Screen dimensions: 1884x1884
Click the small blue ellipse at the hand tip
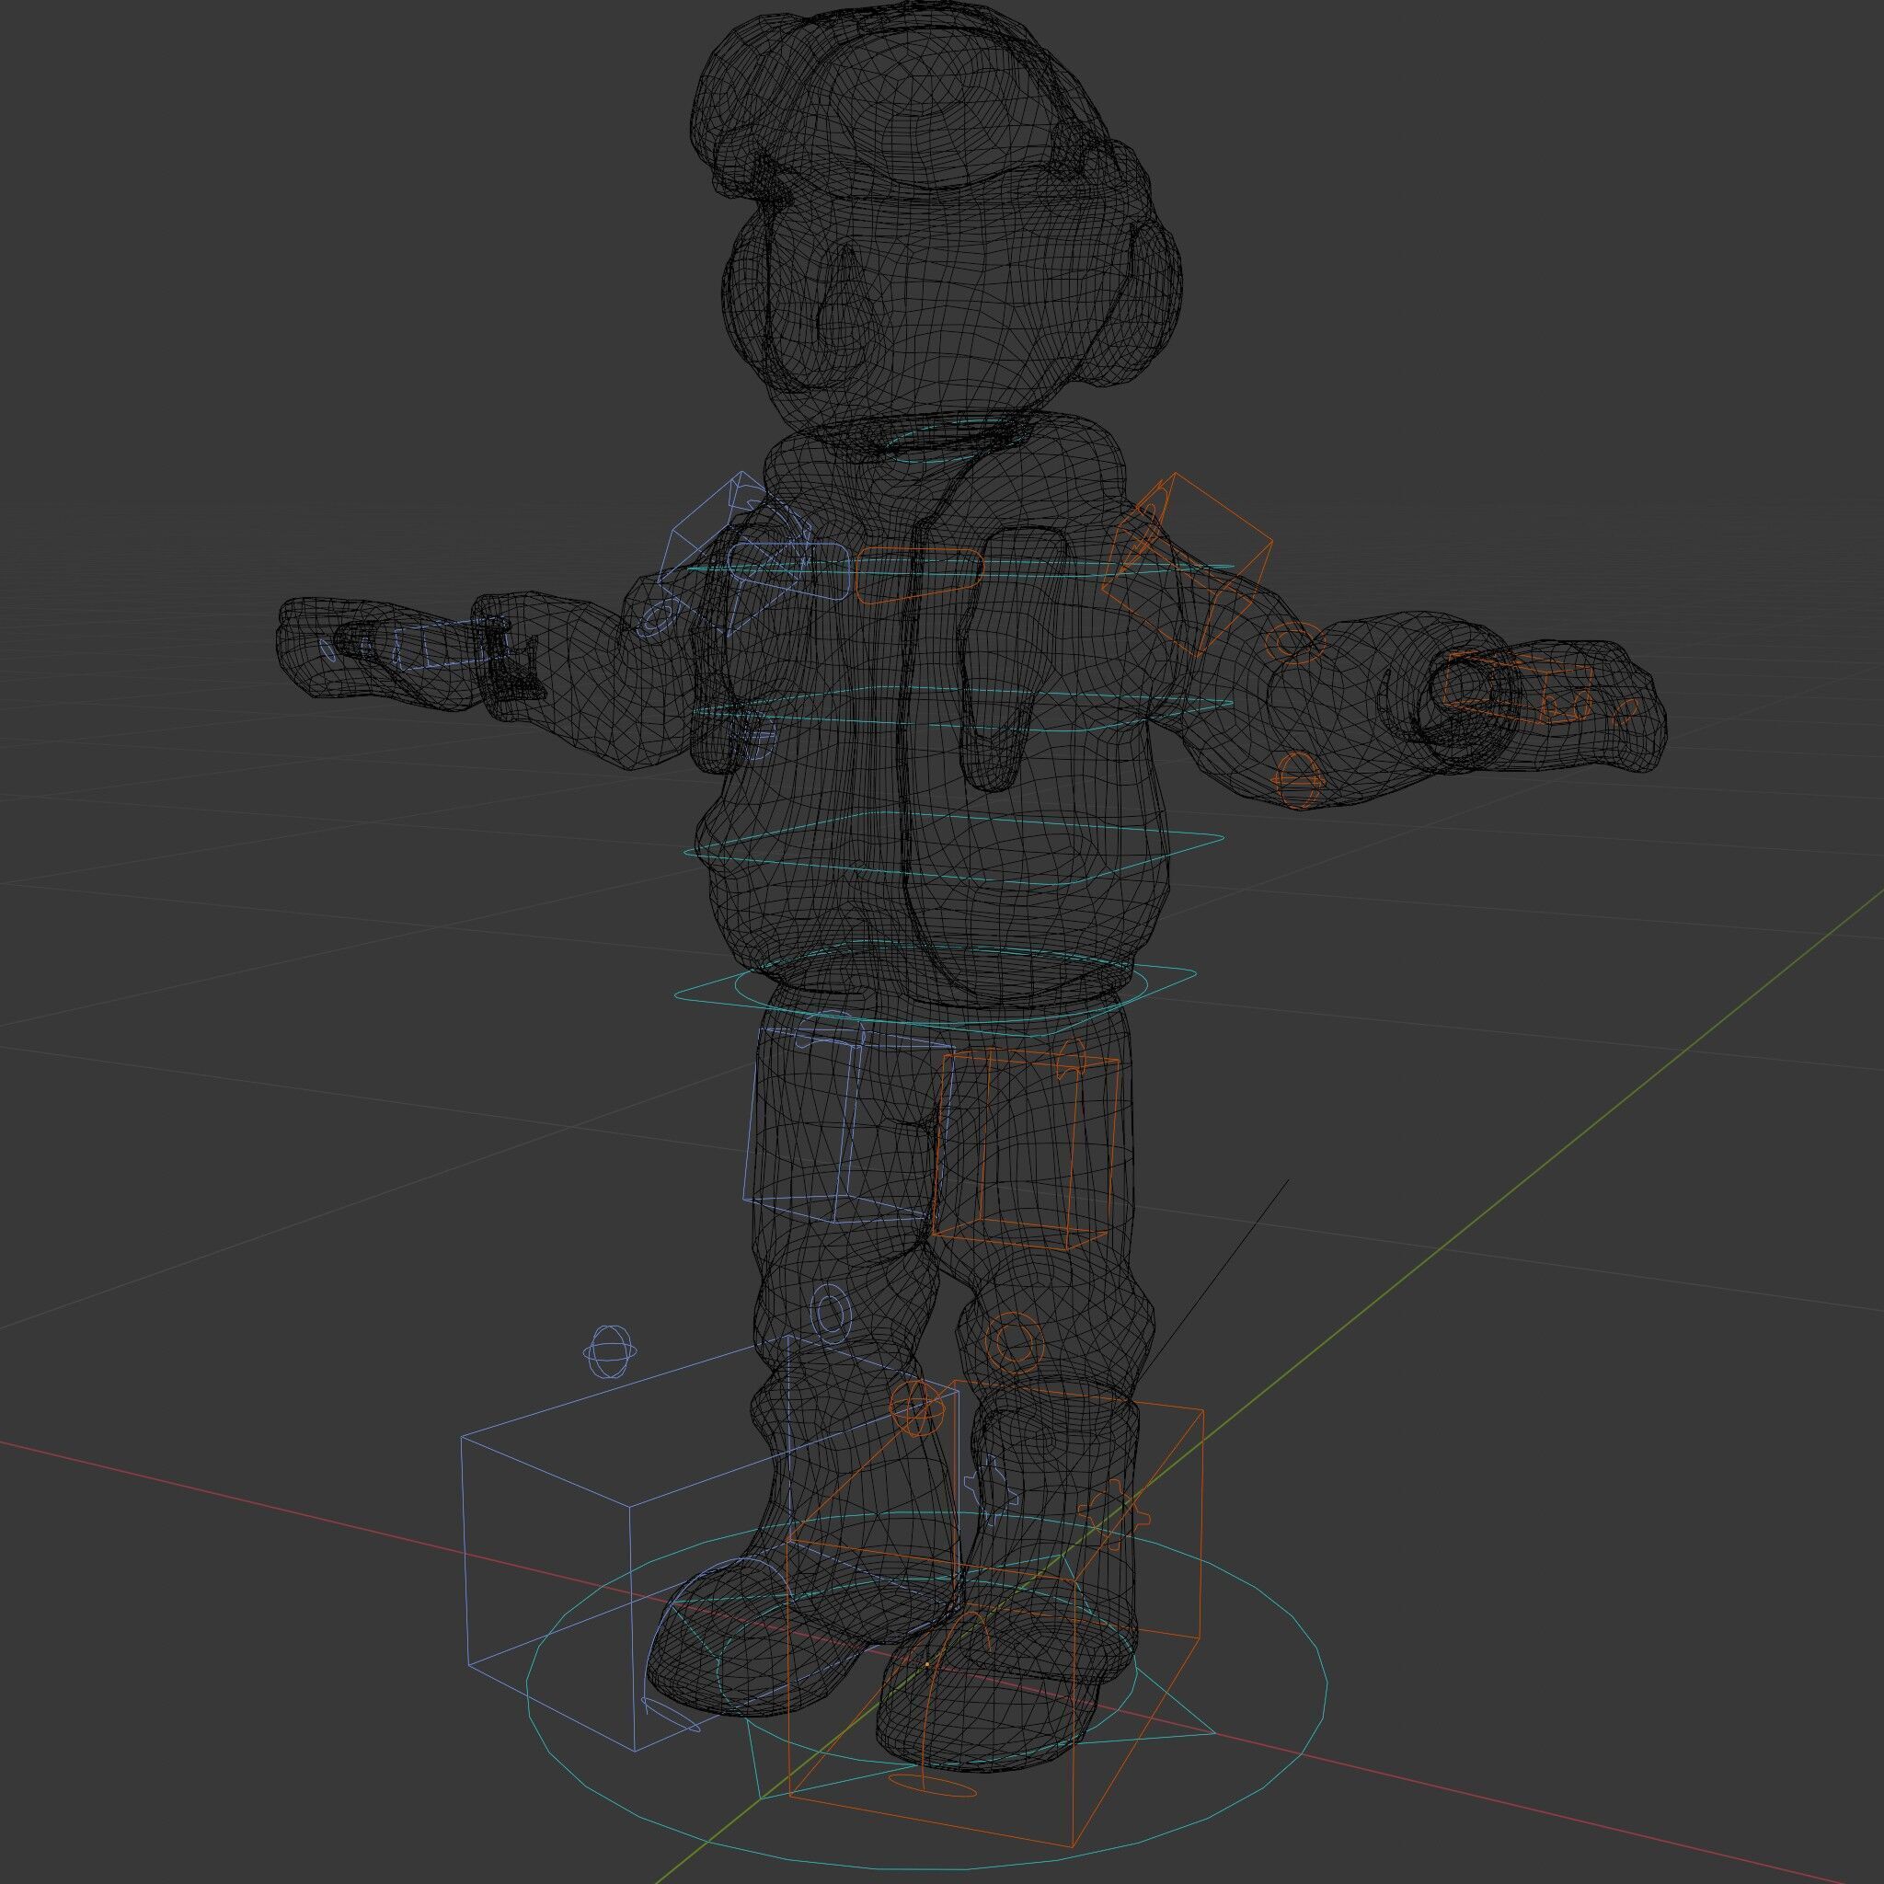coord(327,649)
